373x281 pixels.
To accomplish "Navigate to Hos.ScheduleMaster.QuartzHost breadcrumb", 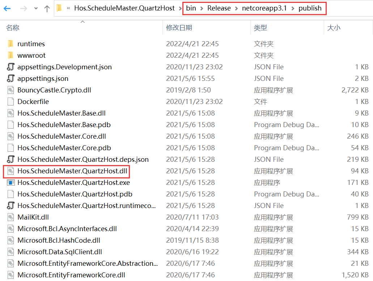I will tap(124, 8).
